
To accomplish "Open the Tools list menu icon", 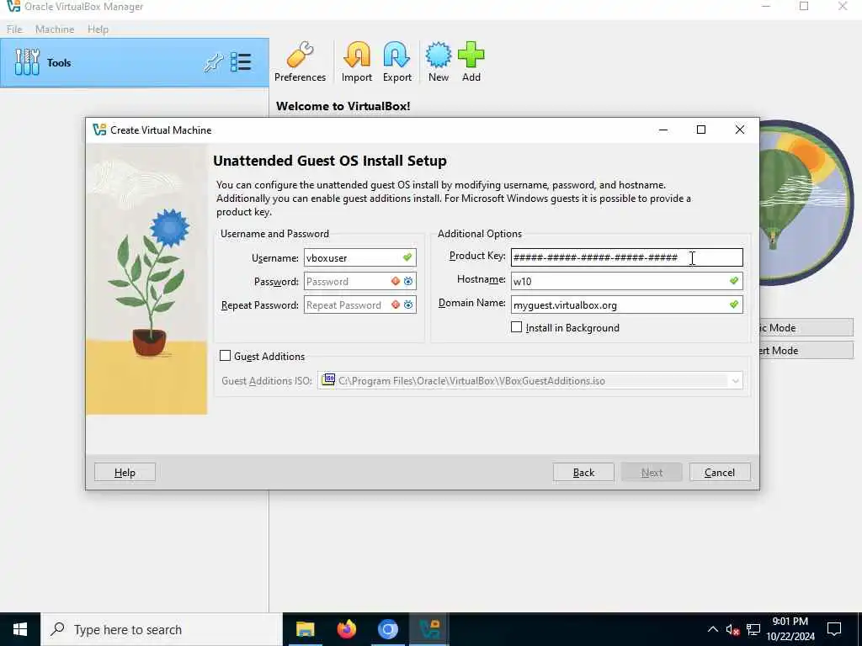I will point(241,62).
